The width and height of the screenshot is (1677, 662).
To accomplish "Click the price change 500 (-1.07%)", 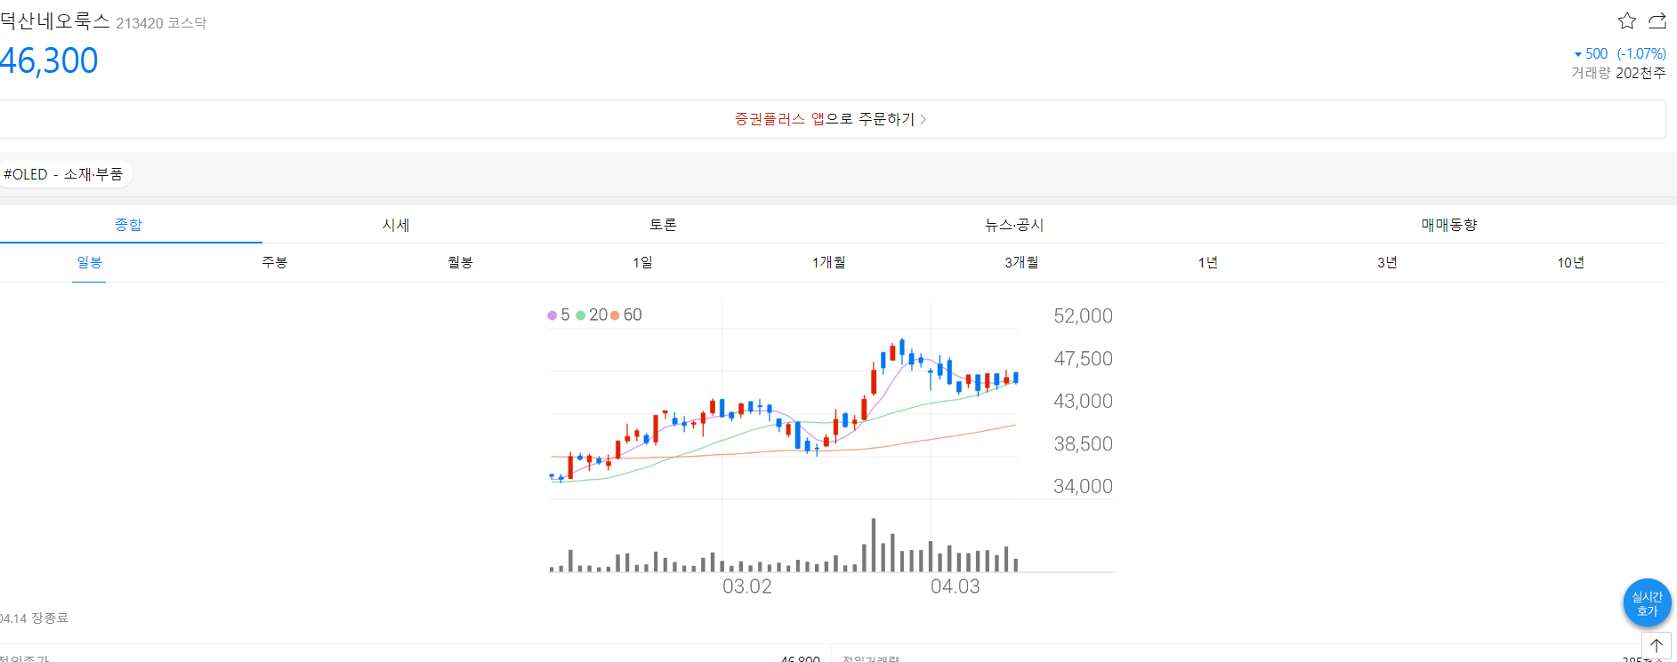I will [1620, 53].
